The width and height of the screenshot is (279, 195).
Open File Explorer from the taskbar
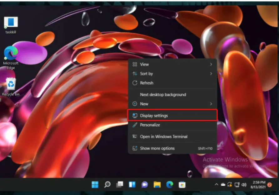click(x=157, y=185)
